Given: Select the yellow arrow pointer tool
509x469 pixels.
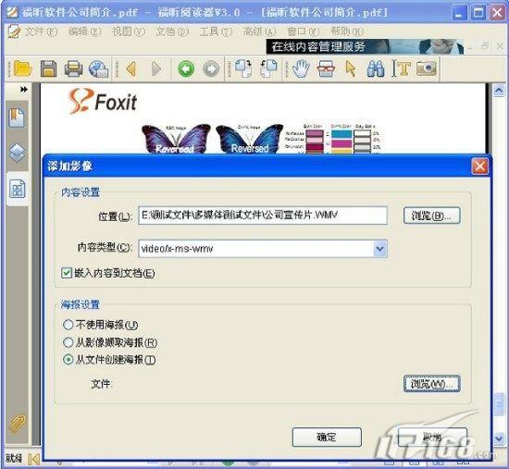Looking at the screenshot, I should click(x=351, y=68).
